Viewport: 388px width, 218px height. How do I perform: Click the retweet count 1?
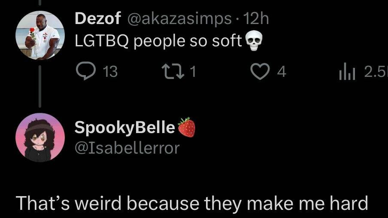click(193, 72)
